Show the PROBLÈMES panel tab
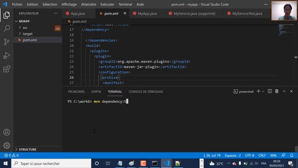Screen dimensions: 298x168 76,91
